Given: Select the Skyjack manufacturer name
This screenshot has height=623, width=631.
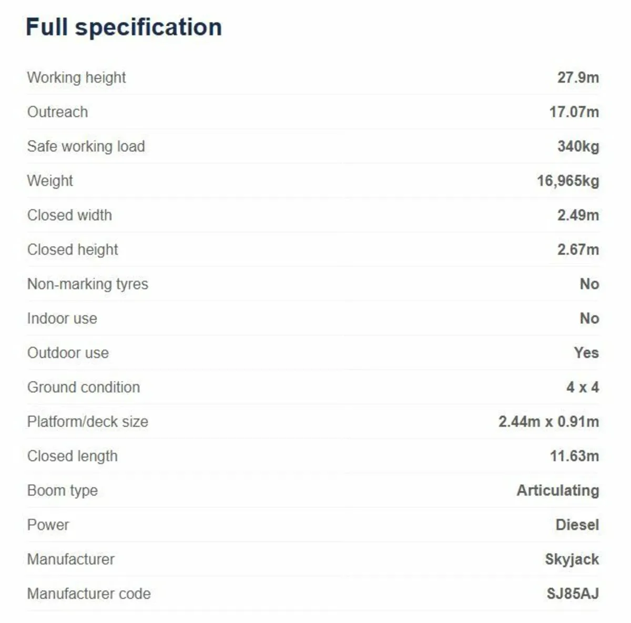Looking at the screenshot, I should 572,559.
